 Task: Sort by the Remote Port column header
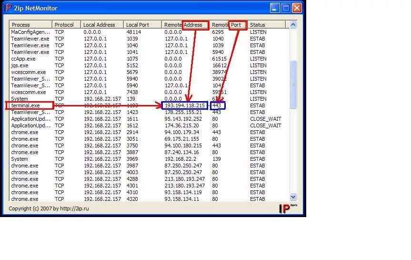228,25
